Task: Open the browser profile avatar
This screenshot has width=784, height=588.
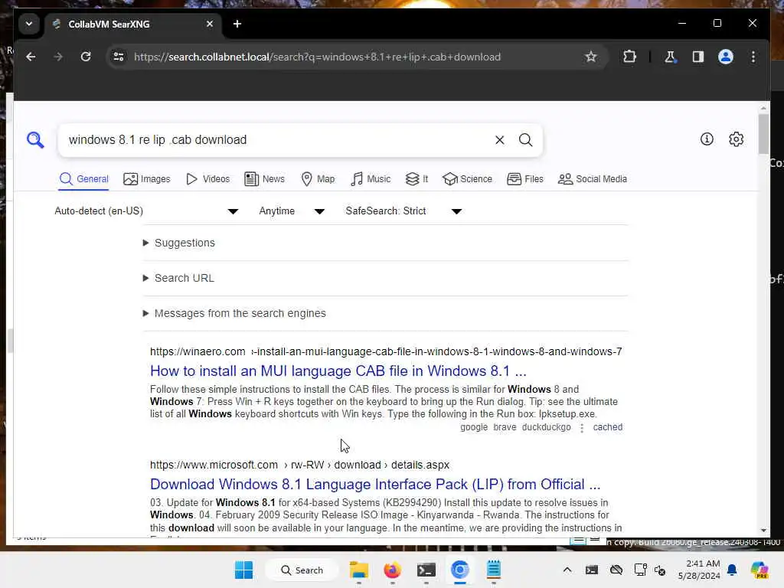Action: (726, 57)
